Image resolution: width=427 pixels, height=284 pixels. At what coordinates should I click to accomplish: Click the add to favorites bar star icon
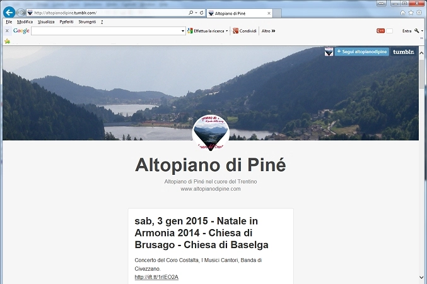[8, 41]
